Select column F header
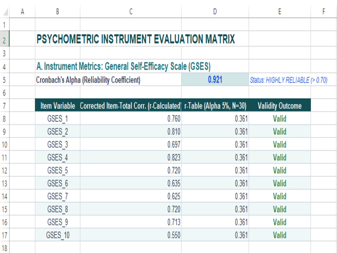Viewport: 337px width, 253px height. (324, 11)
